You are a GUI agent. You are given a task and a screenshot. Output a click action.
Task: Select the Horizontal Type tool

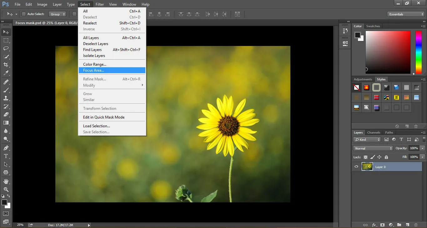coord(6,156)
